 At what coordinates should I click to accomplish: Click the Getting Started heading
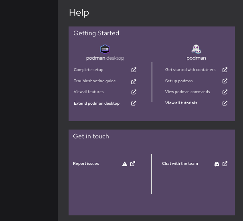96,33
